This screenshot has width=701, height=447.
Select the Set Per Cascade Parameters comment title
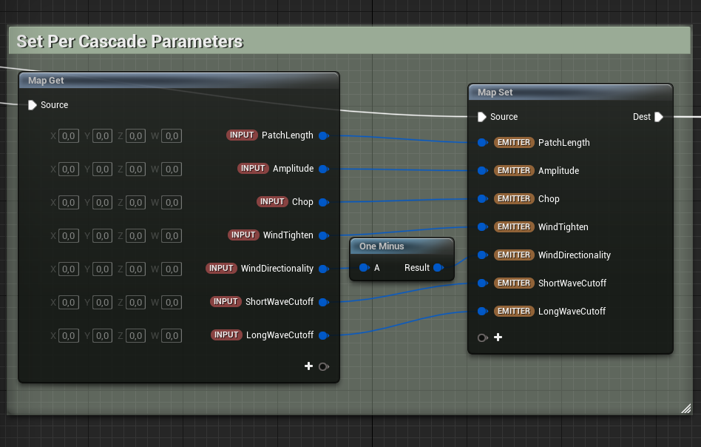tap(129, 41)
